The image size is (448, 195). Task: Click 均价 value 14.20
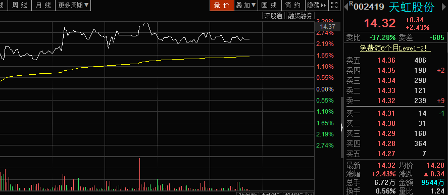(x=435, y=165)
